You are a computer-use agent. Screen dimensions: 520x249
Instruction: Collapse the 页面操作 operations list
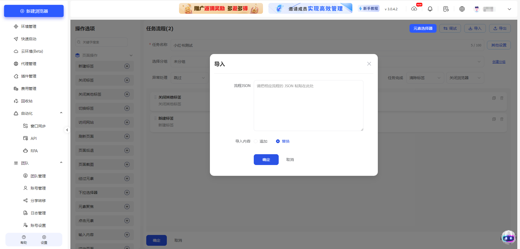click(131, 55)
